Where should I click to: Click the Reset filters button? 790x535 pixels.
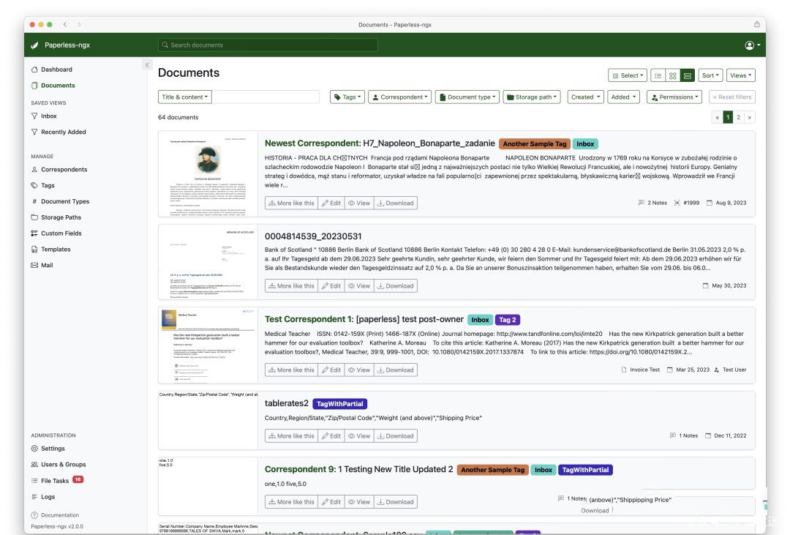pyautogui.click(x=732, y=97)
